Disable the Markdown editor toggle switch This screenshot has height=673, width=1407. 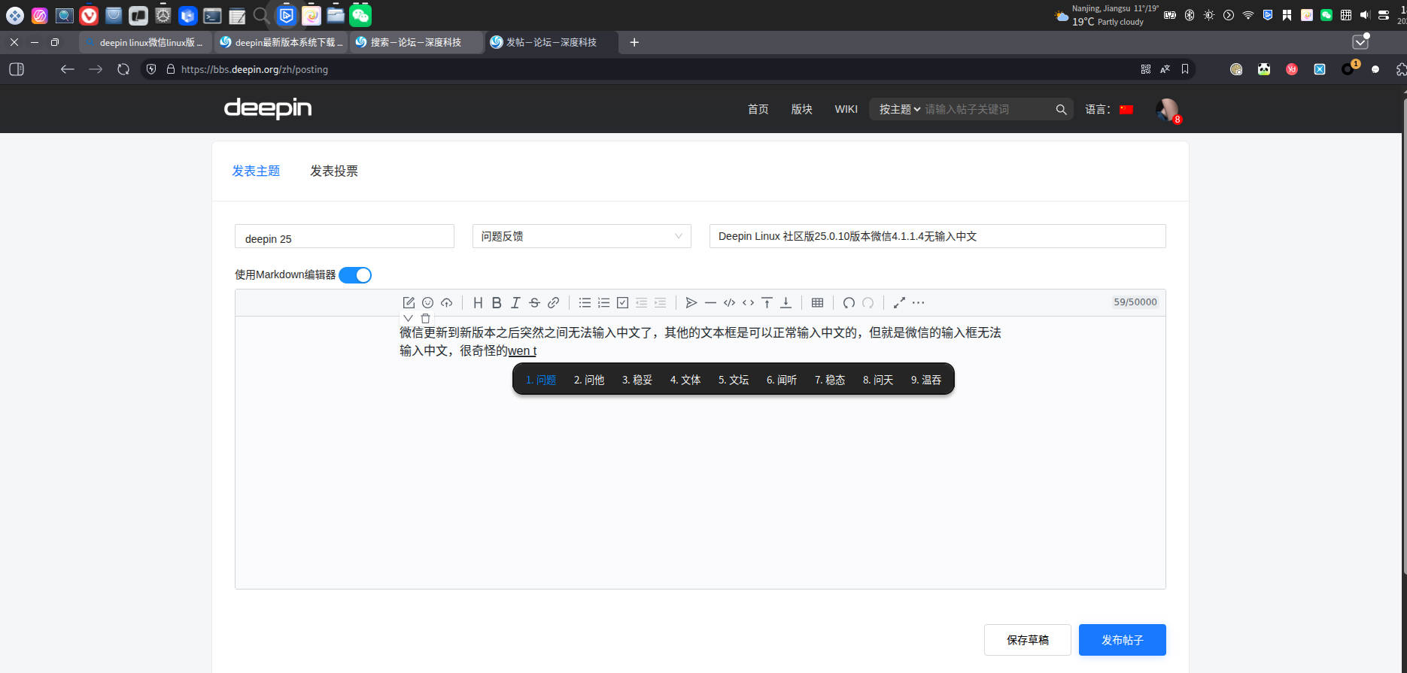355,275
